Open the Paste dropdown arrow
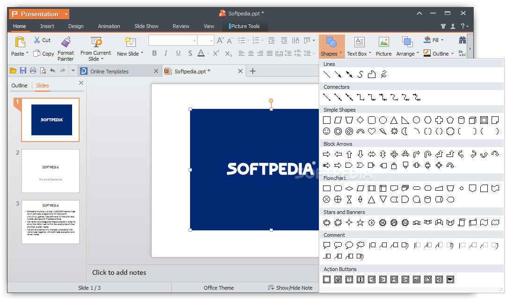 click(27, 53)
